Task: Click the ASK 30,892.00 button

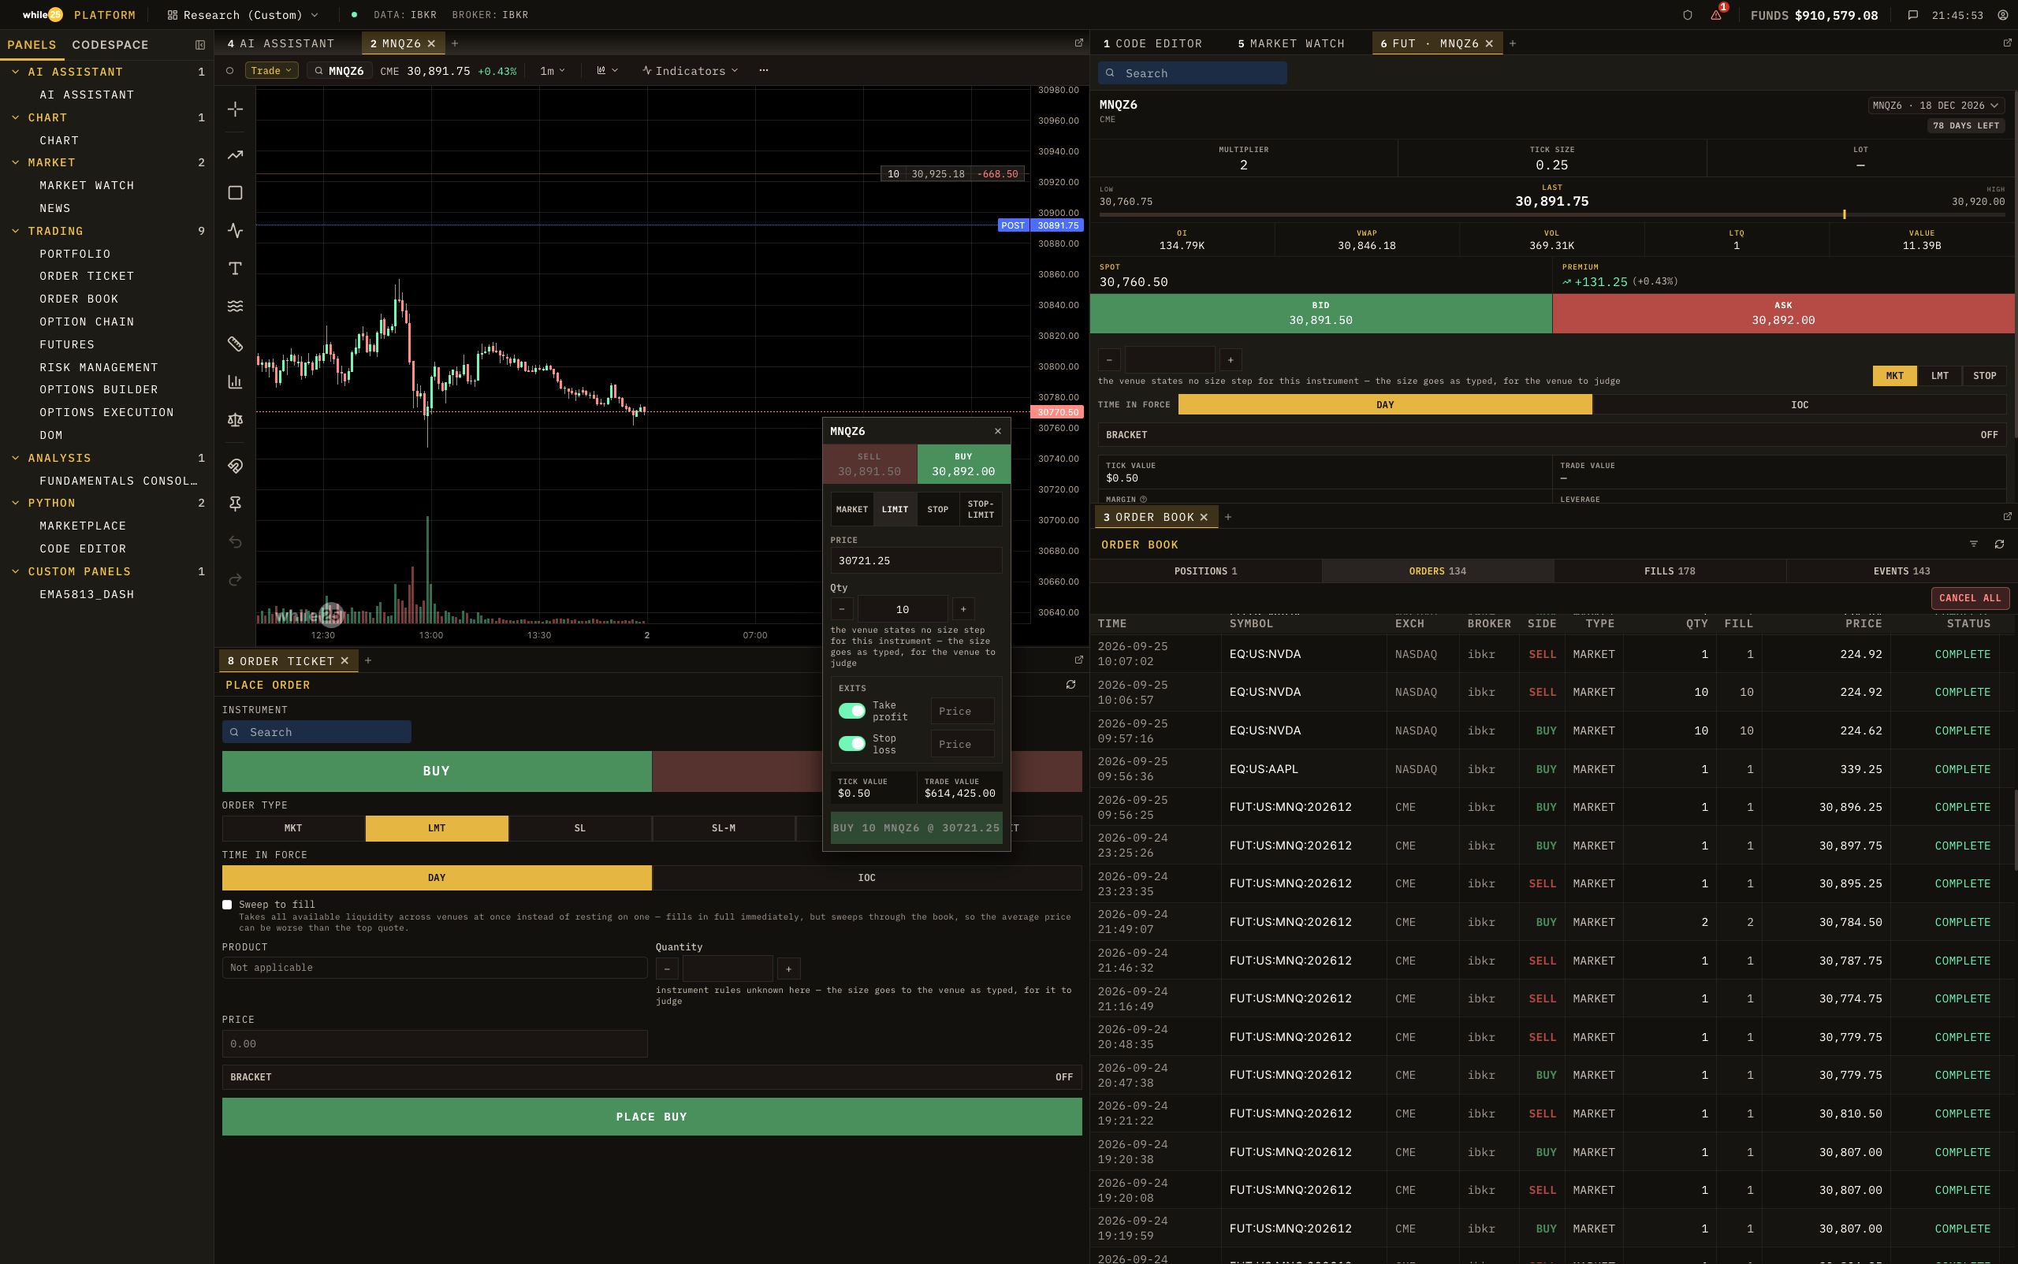Action: coord(1783,314)
